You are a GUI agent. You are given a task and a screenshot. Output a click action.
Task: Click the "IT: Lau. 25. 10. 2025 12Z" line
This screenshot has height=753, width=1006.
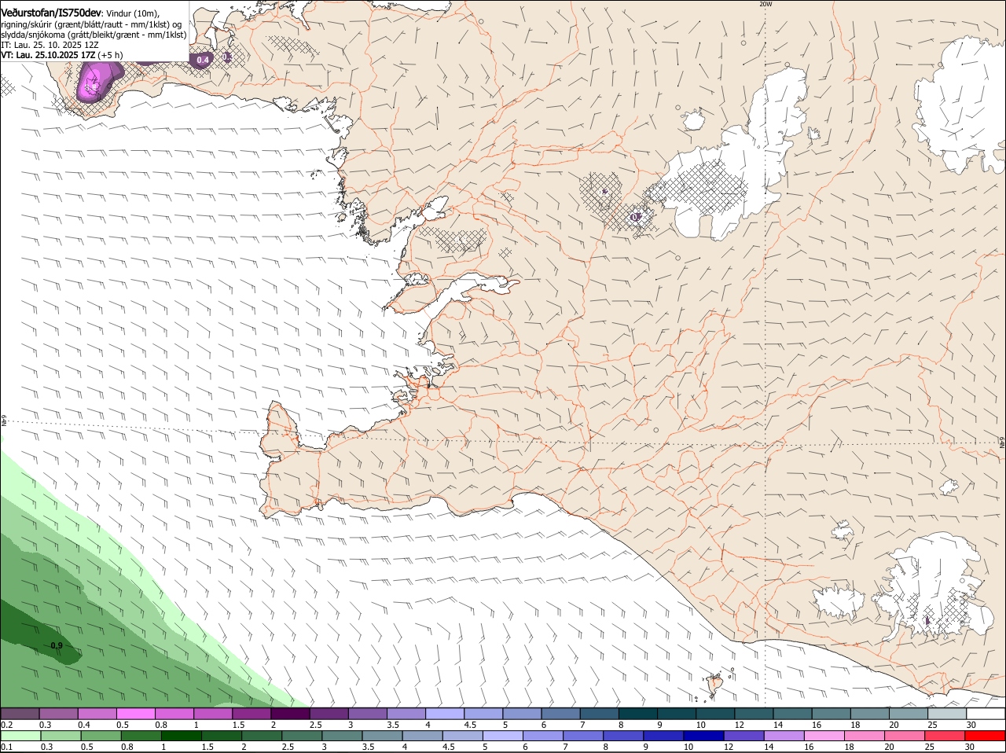pyautogui.click(x=50, y=45)
